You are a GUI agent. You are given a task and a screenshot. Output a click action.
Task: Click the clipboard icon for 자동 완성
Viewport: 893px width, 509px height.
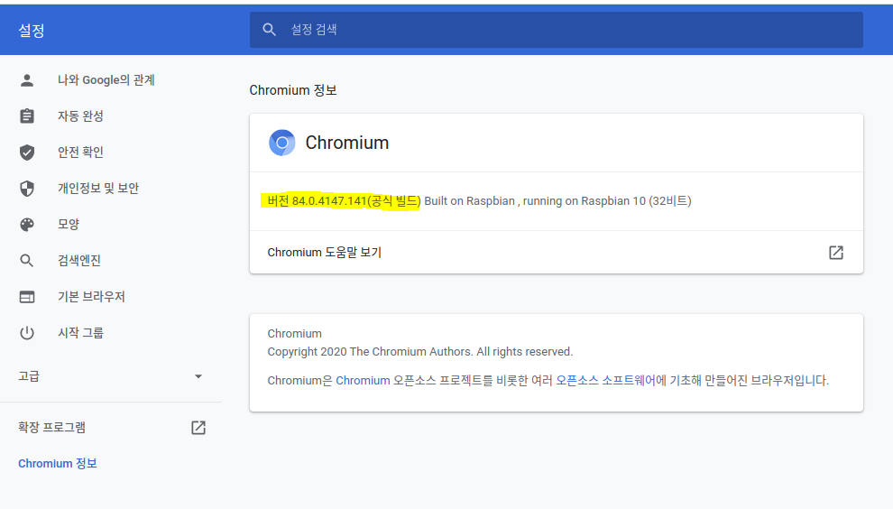coord(27,116)
